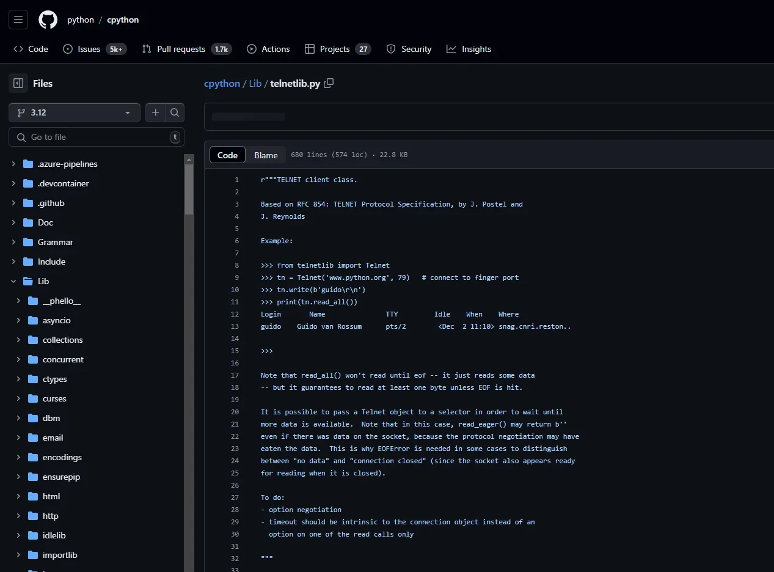
Task: Follow the cpython breadcrumb link
Action: tap(222, 83)
